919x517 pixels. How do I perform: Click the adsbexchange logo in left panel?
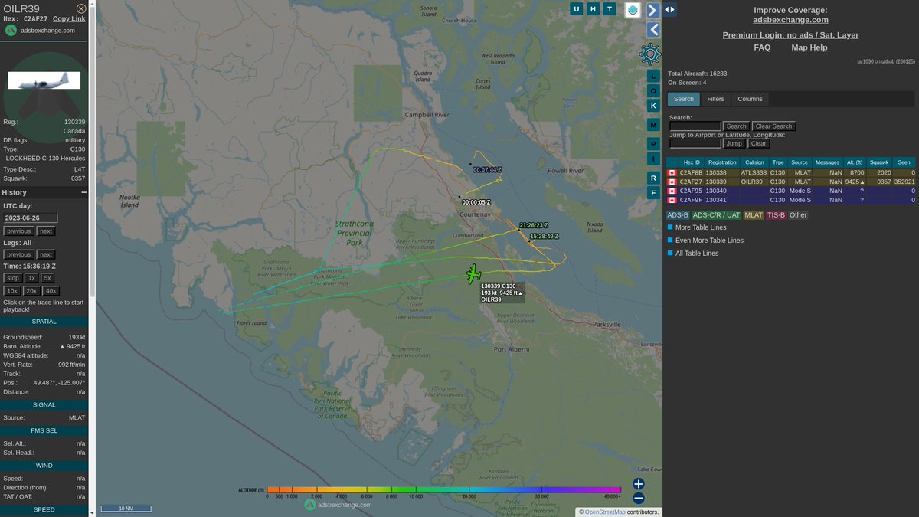pyautogui.click(x=11, y=30)
